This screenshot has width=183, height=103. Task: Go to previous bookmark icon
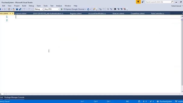[118, 9]
